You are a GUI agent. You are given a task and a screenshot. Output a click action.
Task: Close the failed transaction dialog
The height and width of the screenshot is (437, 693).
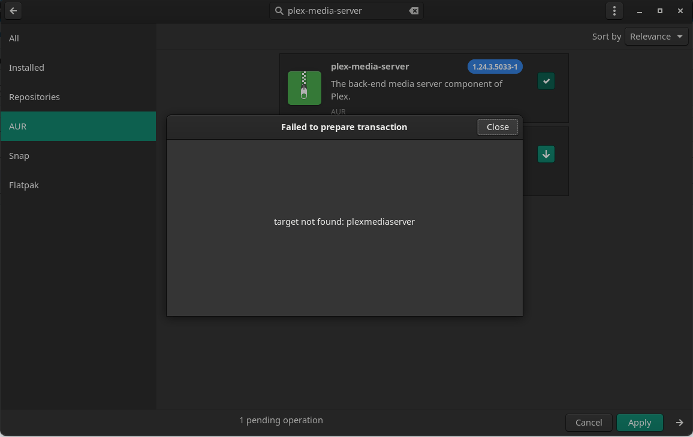(498, 127)
